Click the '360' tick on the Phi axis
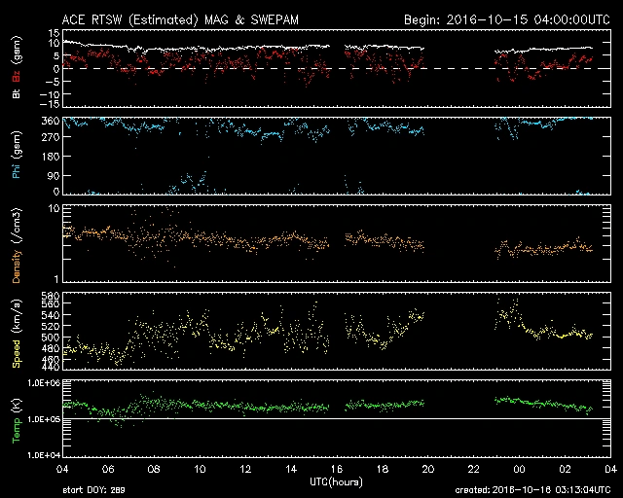 click(51, 121)
